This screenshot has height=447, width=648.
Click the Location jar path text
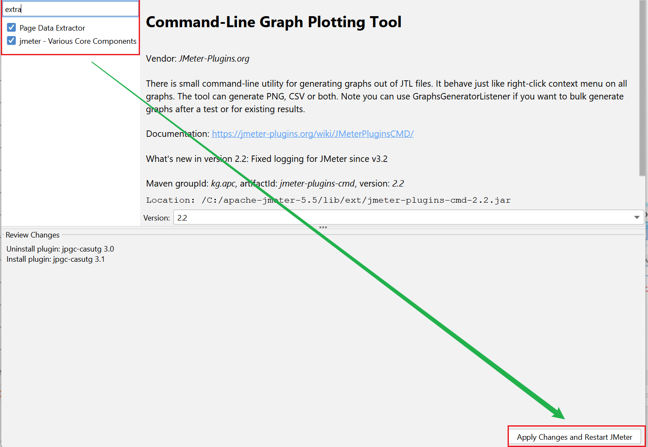point(328,200)
